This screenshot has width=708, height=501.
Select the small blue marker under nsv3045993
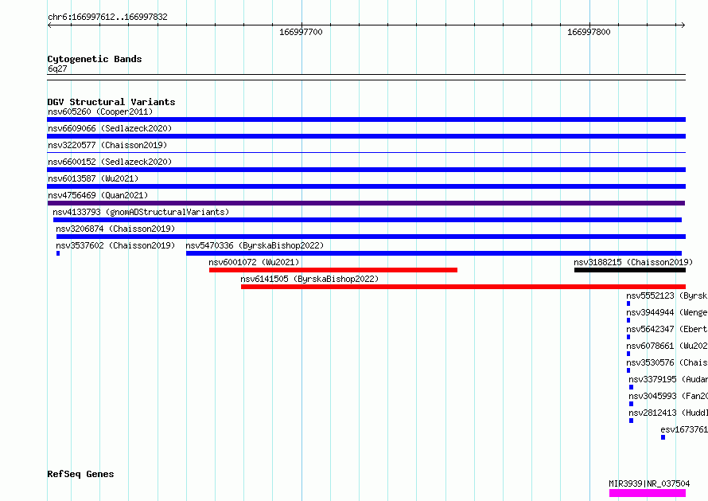click(x=632, y=404)
